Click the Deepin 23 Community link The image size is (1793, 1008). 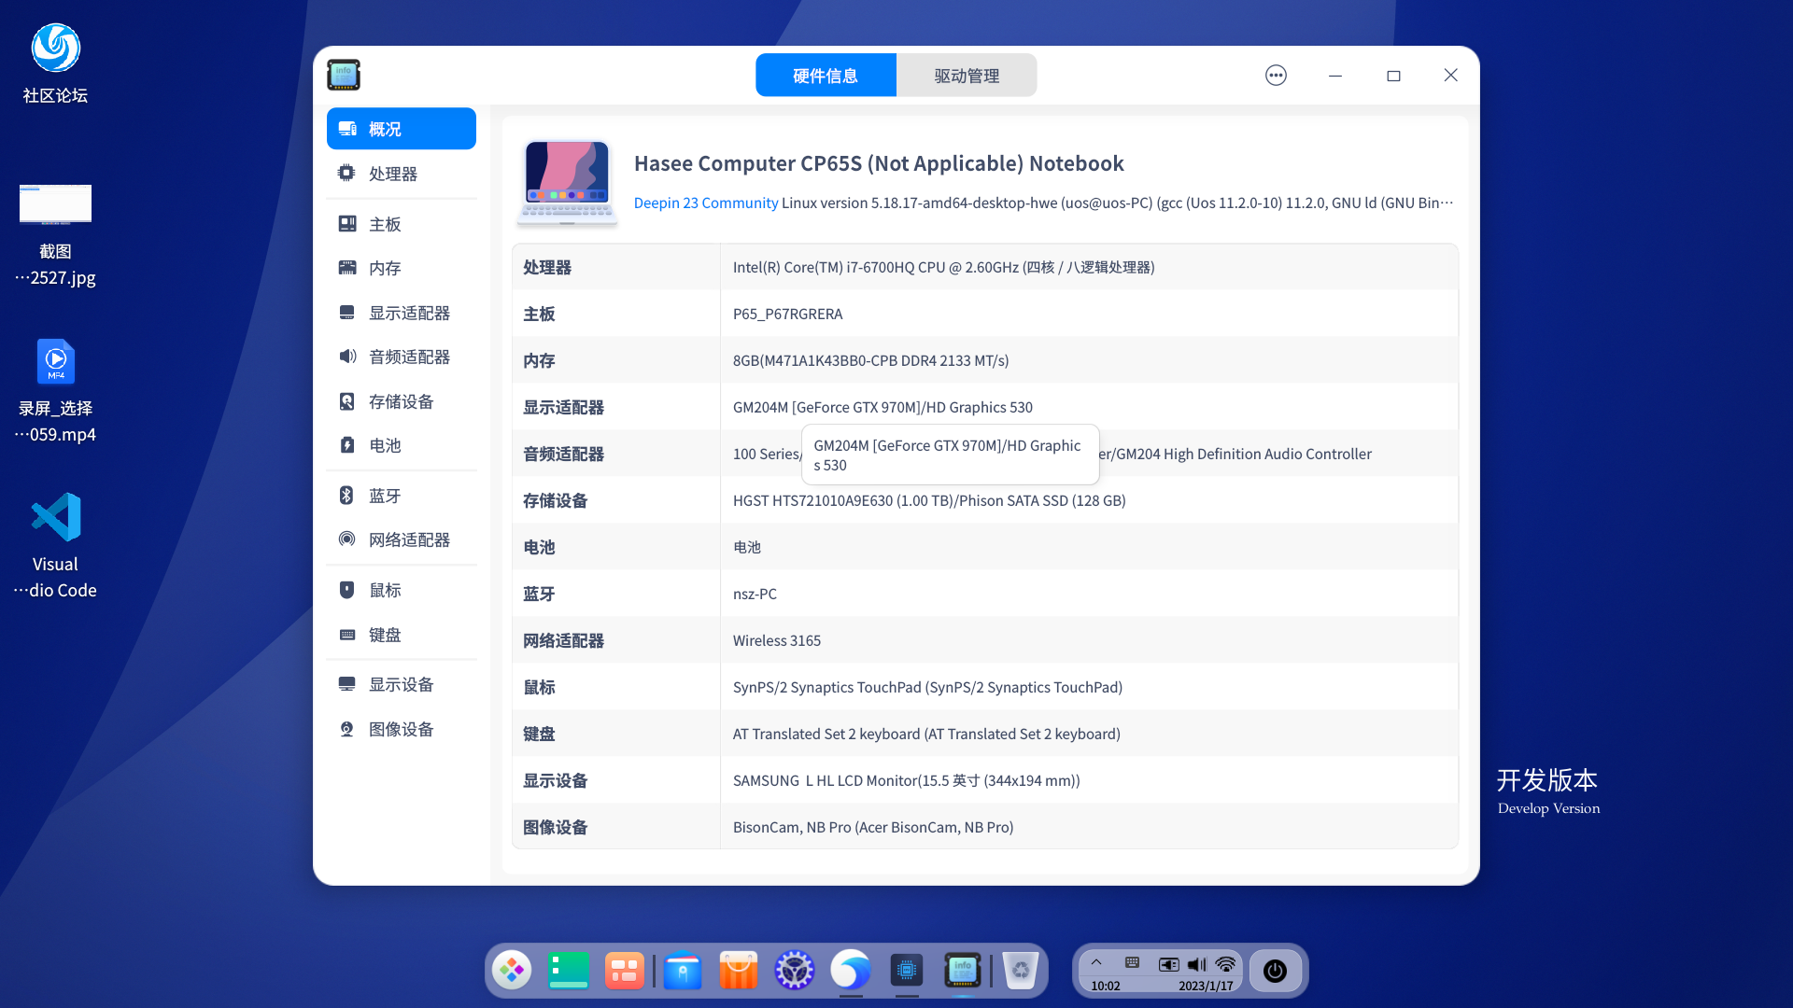click(x=705, y=203)
